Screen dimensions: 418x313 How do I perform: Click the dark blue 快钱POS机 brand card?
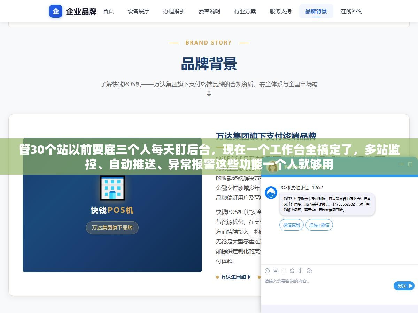pyautogui.click(x=112, y=205)
